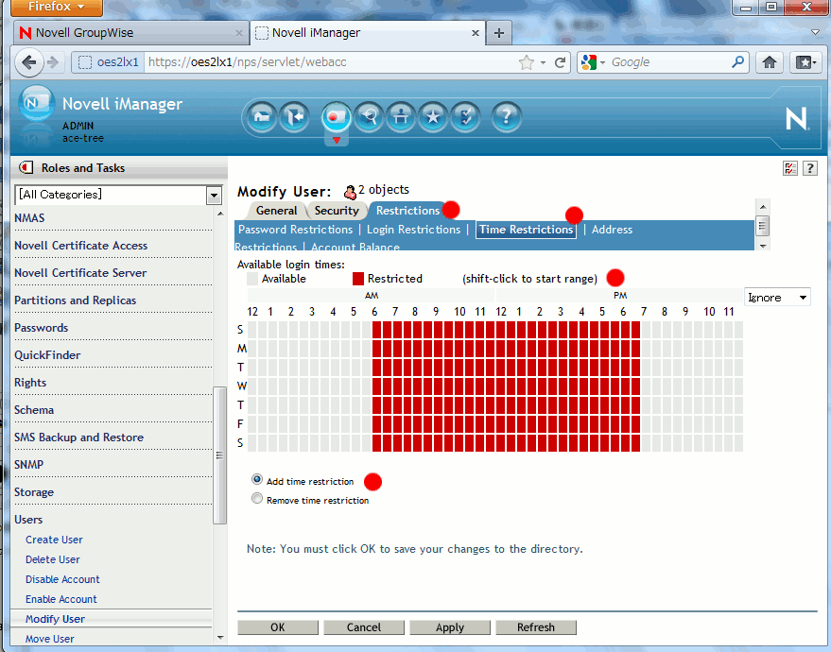Open the Configure icon in iManager toolbar
The width and height of the screenshot is (831, 652).
[x=401, y=116]
